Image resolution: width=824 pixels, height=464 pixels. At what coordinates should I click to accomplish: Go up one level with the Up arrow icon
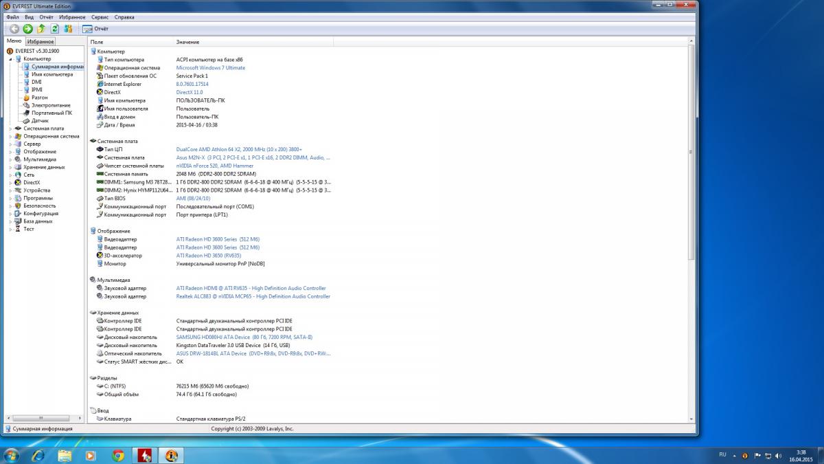(41, 29)
